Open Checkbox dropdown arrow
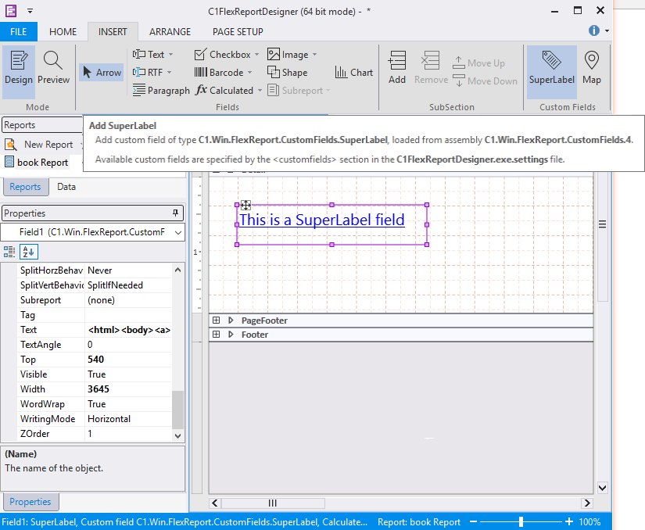Screen dimensions: 645x530 (x=256, y=54)
